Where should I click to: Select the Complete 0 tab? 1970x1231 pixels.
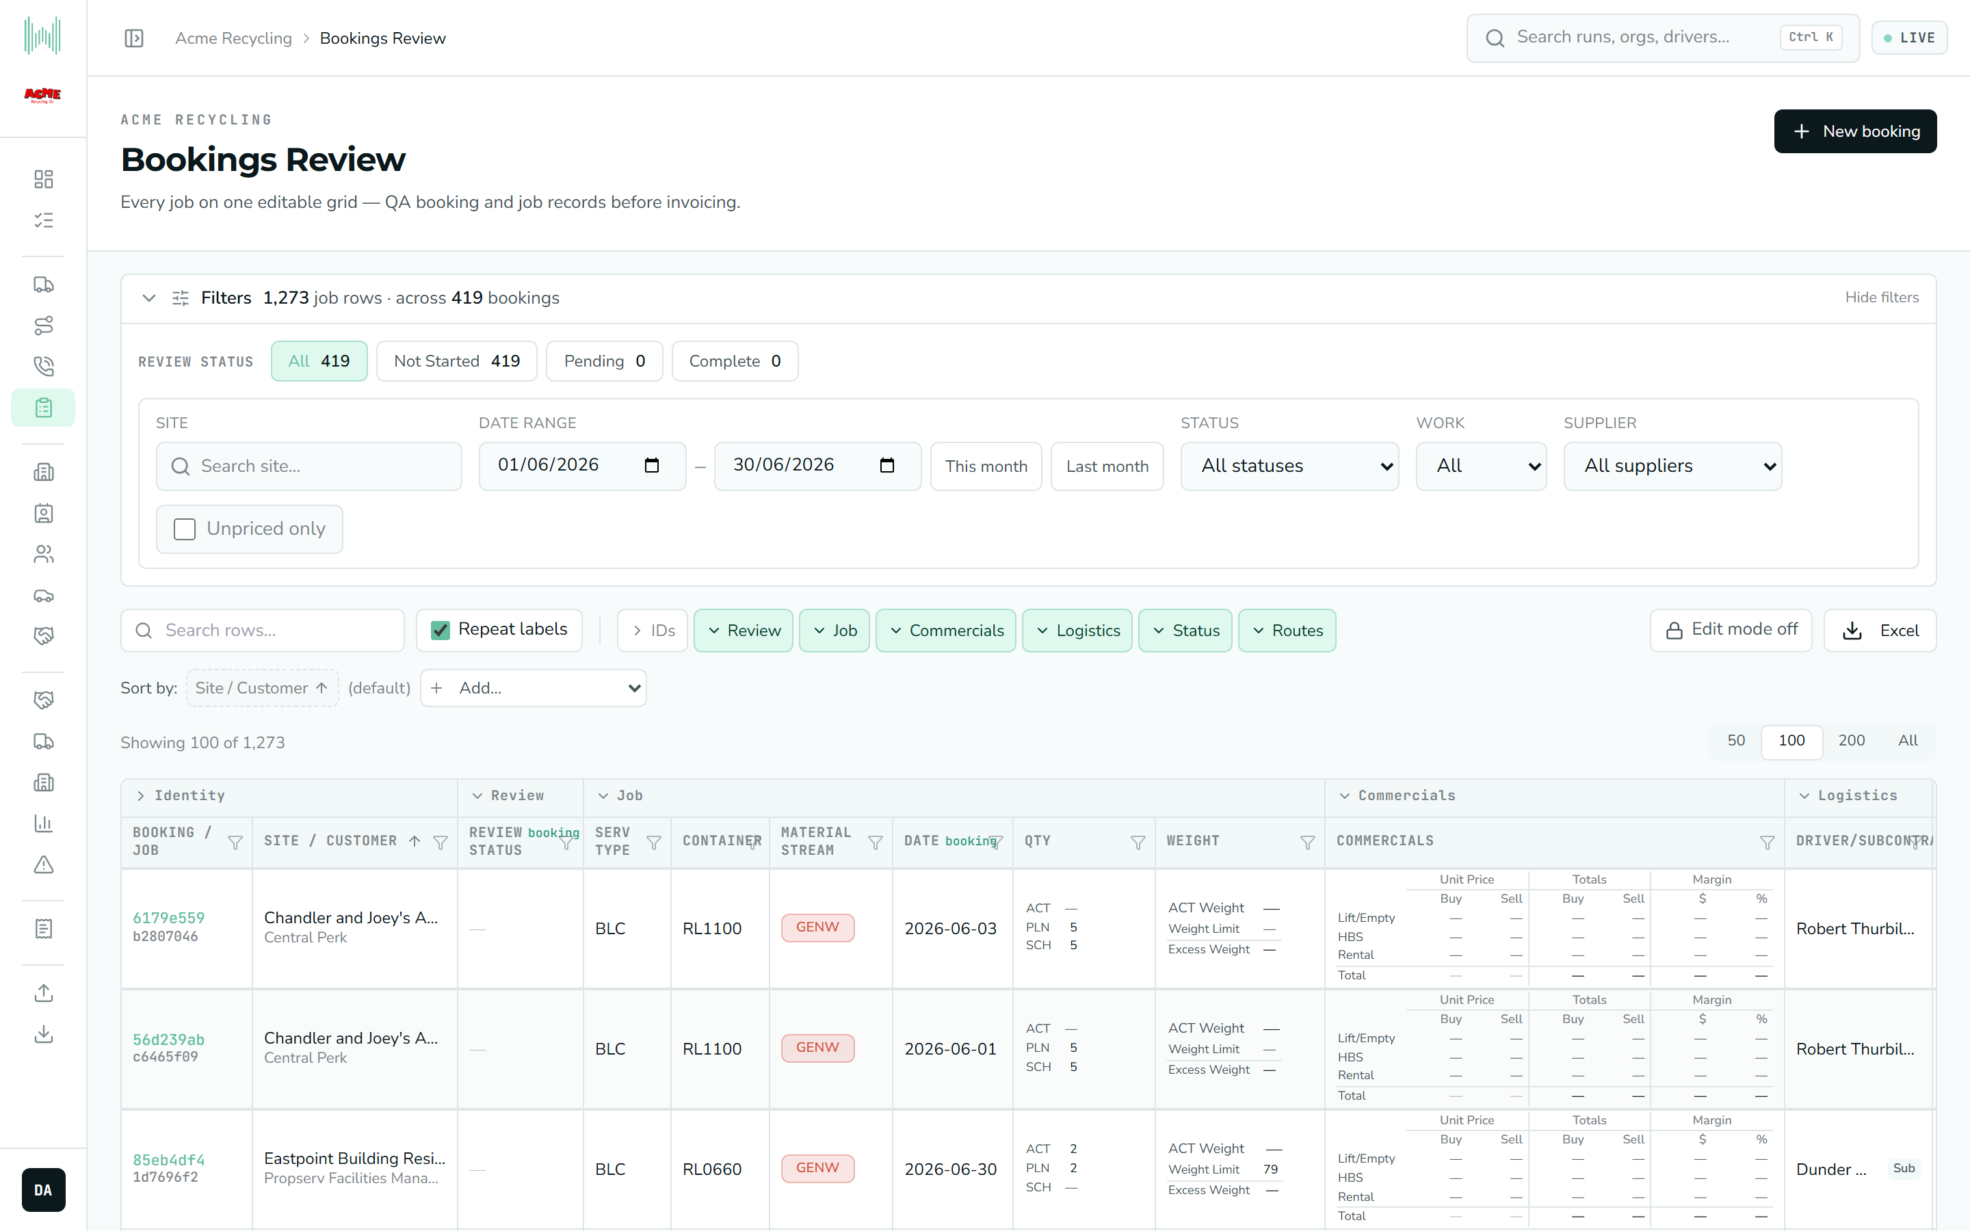coord(735,362)
